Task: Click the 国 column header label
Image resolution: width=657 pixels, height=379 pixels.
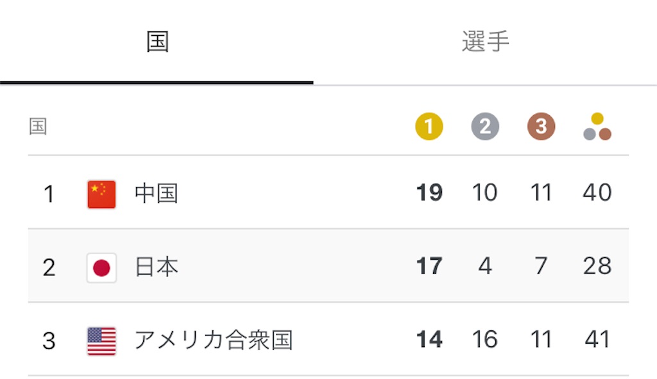Action: coord(38,126)
